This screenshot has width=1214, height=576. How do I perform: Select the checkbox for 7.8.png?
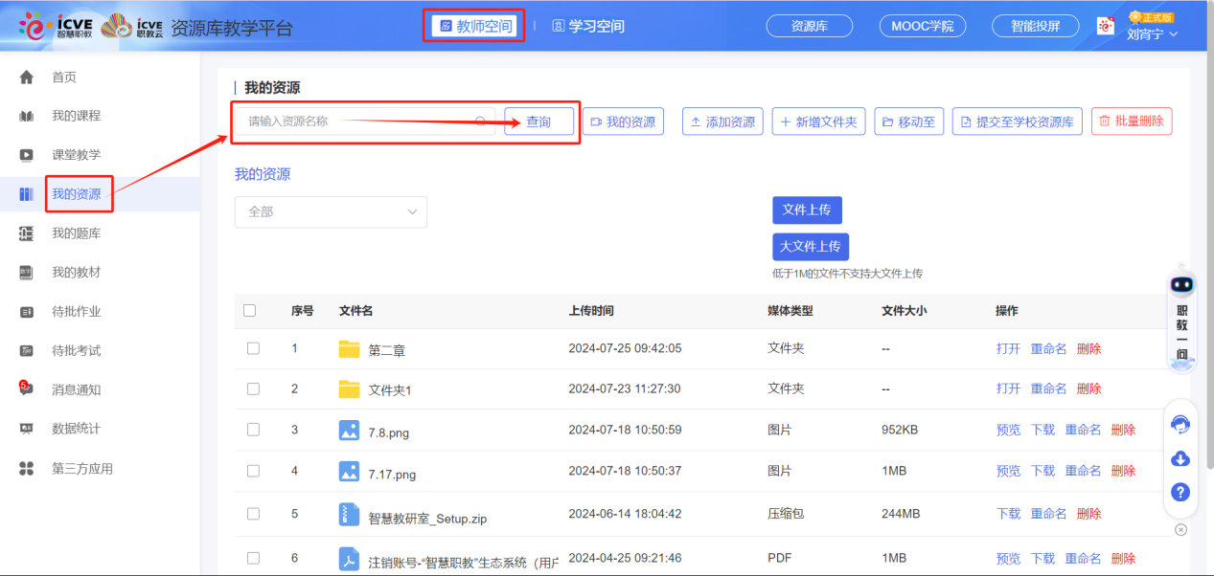(x=253, y=430)
